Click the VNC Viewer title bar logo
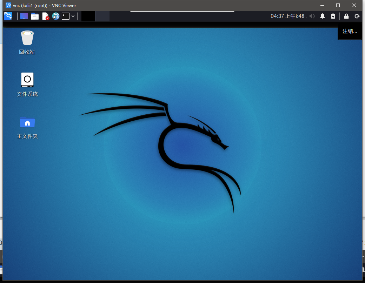This screenshot has height=283, width=365. [x=8, y=5]
